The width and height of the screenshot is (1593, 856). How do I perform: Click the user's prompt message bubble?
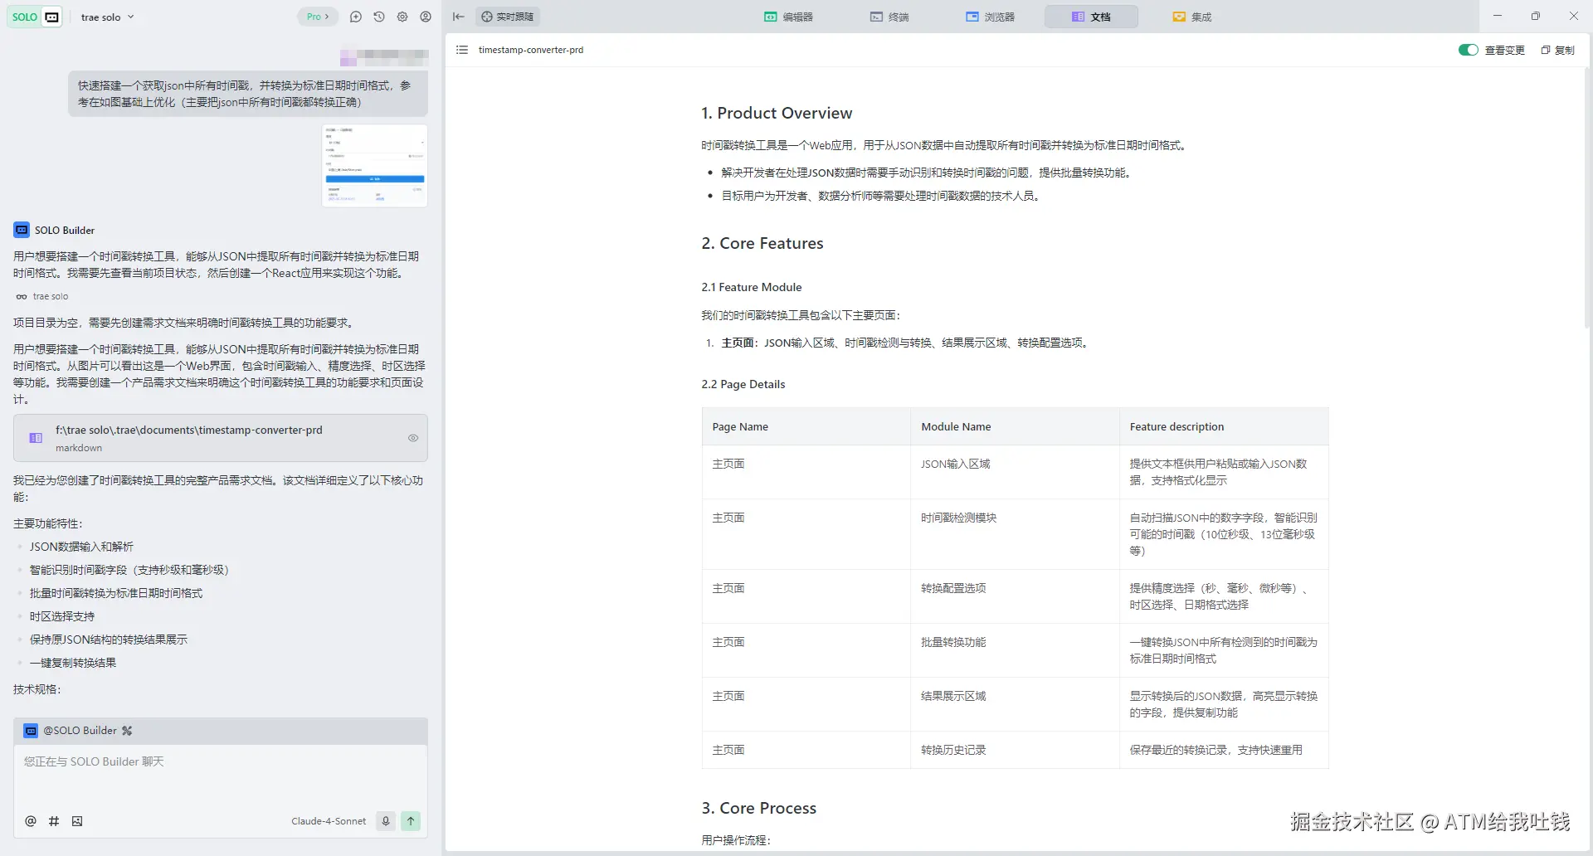pos(248,94)
